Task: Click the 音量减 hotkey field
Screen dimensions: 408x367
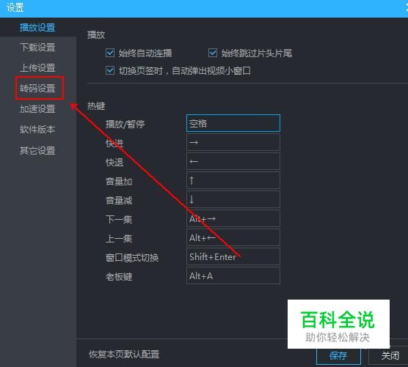Action: [x=233, y=199]
